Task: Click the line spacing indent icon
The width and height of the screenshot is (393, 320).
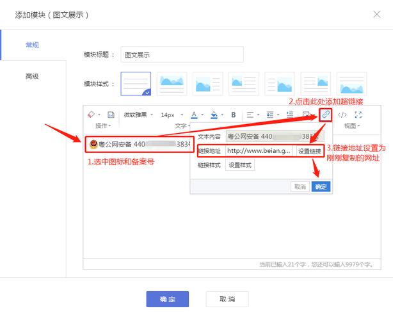Action: [290, 115]
